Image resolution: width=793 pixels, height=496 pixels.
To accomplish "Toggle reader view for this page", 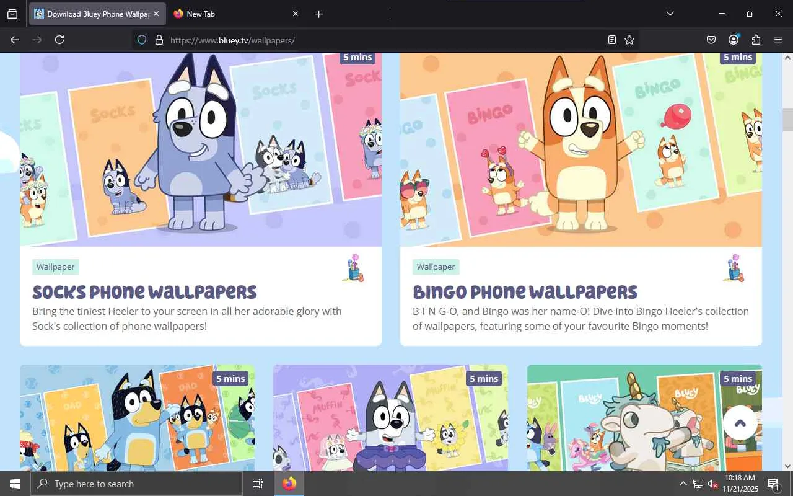I will pos(612,40).
